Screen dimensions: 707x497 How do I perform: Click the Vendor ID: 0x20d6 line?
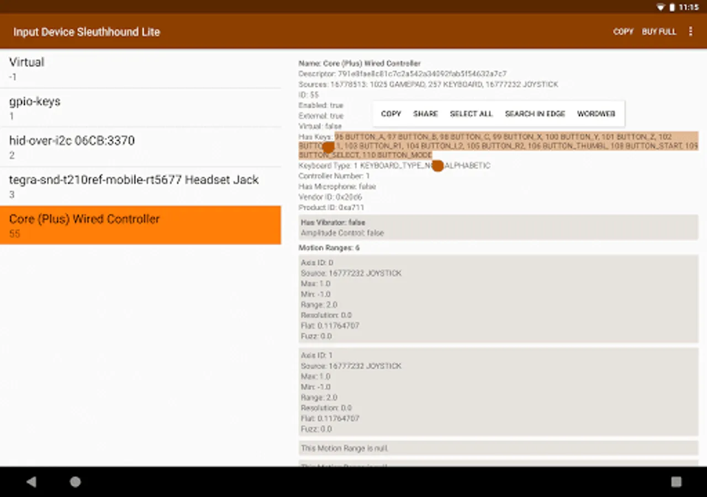point(330,197)
